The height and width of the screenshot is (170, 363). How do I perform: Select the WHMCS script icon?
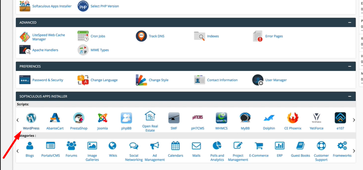[x=222, y=118]
